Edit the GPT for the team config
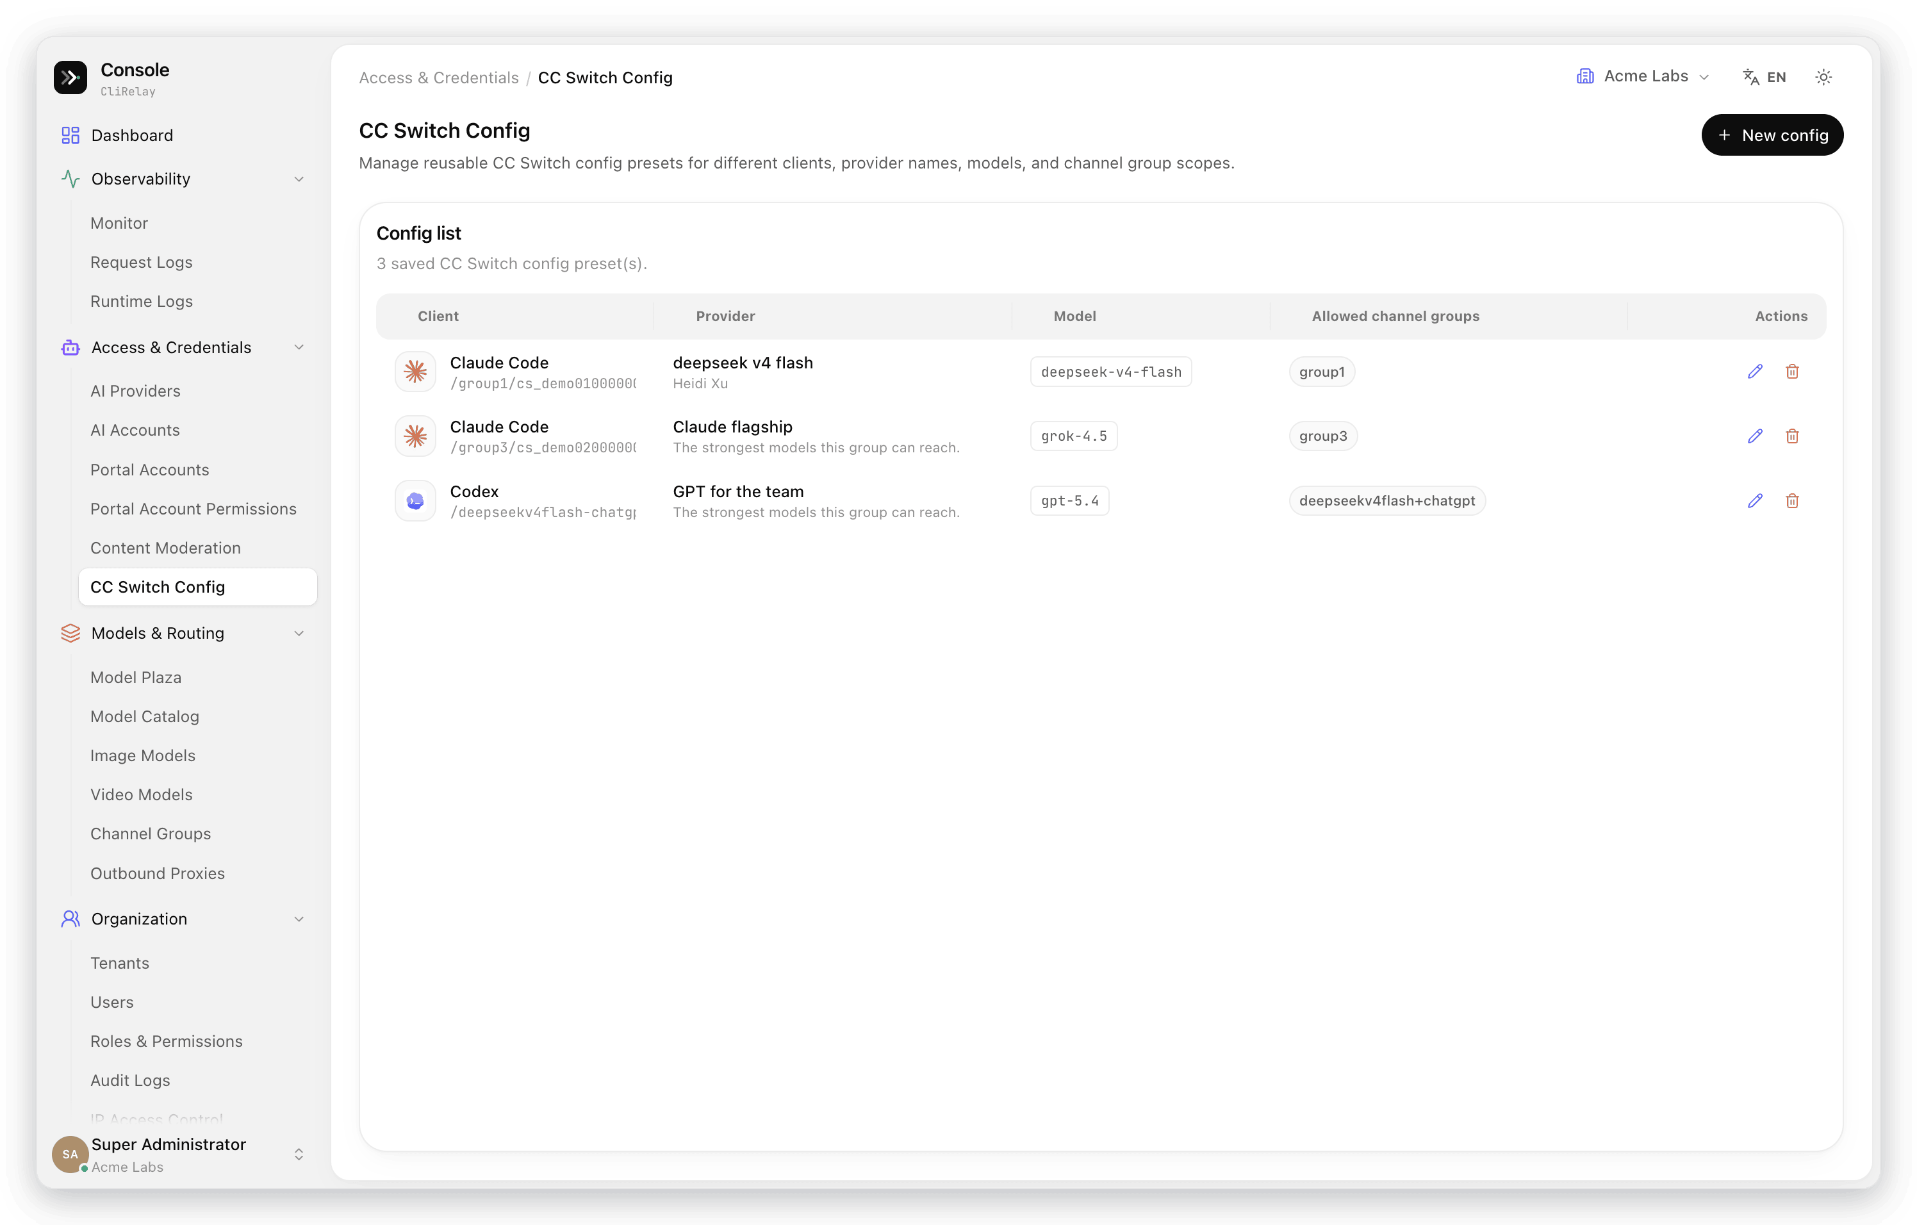 1755,500
